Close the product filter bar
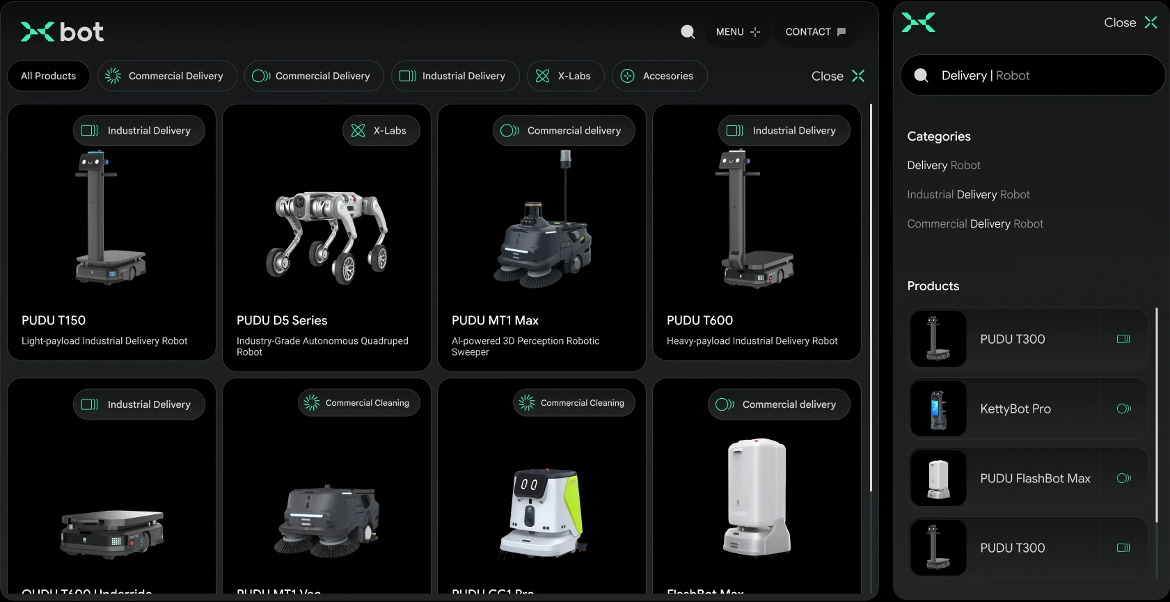This screenshot has width=1170, height=602. coord(838,76)
